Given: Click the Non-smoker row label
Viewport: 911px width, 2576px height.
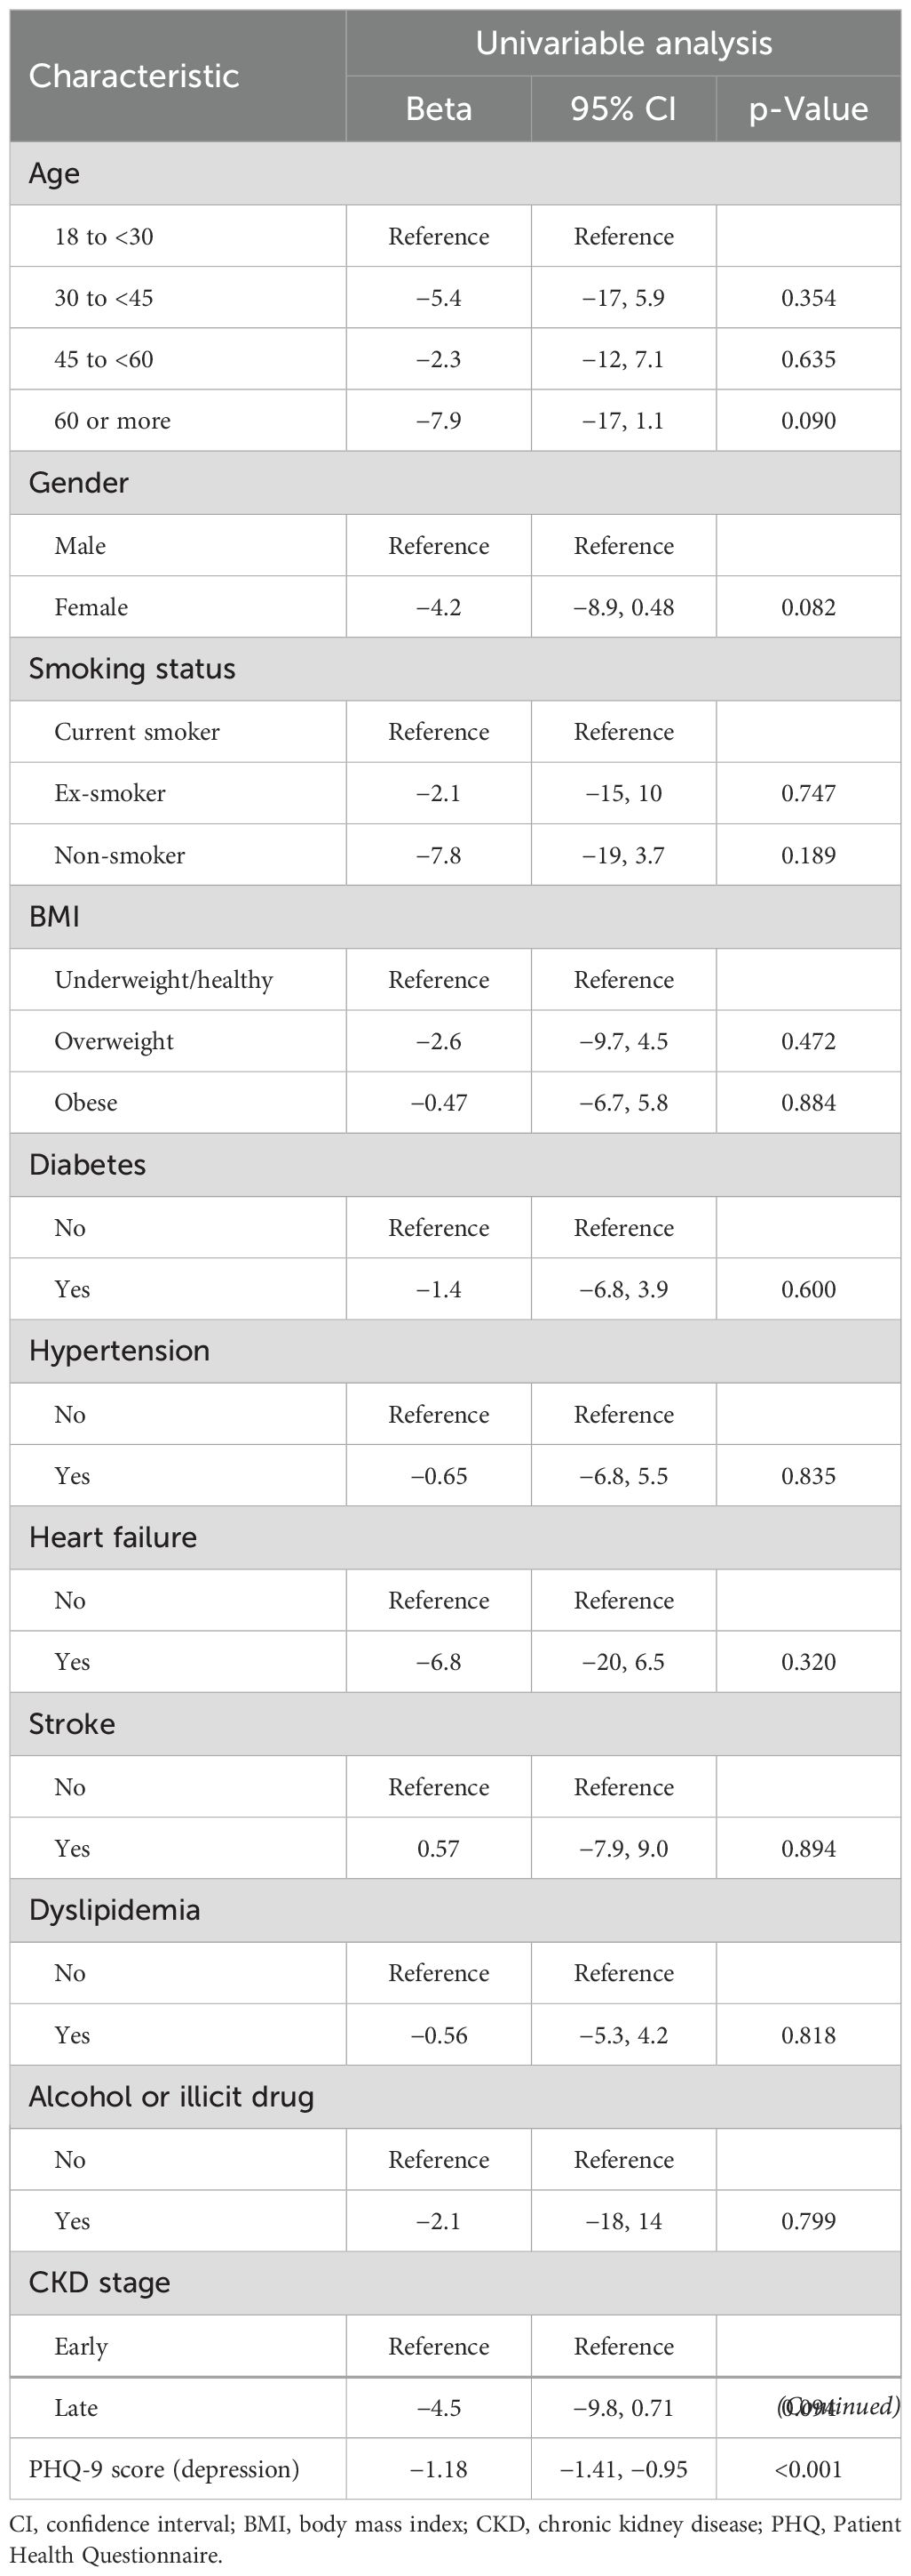Looking at the screenshot, I should pyautogui.click(x=119, y=855).
